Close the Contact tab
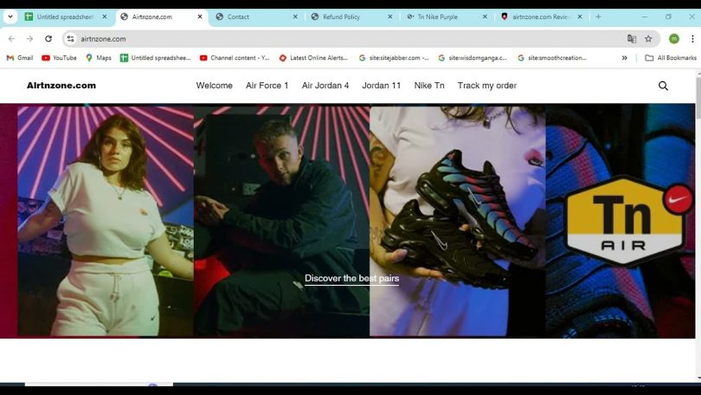The width and height of the screenshot is (701, 395). pyautogui.click(x=295, y=16)
